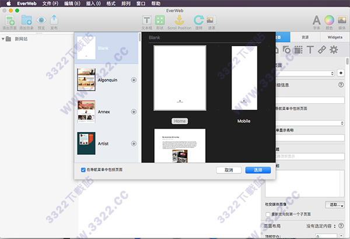Choose the Mobile page template thumbnail

[244, 78]
